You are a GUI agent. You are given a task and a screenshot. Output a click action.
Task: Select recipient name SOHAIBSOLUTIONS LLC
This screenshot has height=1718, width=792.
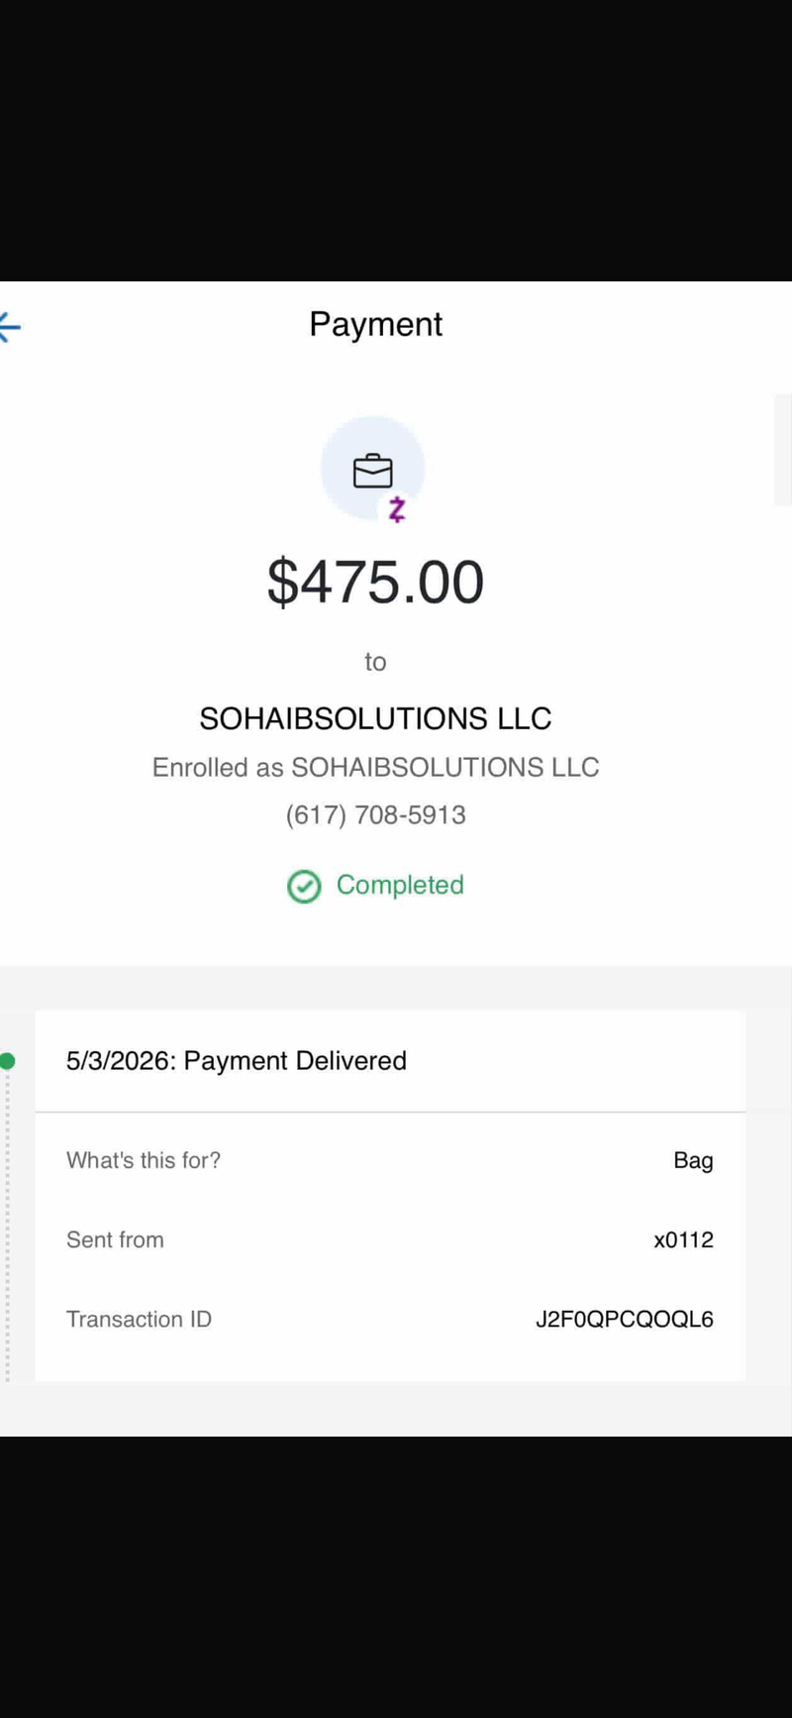pos(375,718)
